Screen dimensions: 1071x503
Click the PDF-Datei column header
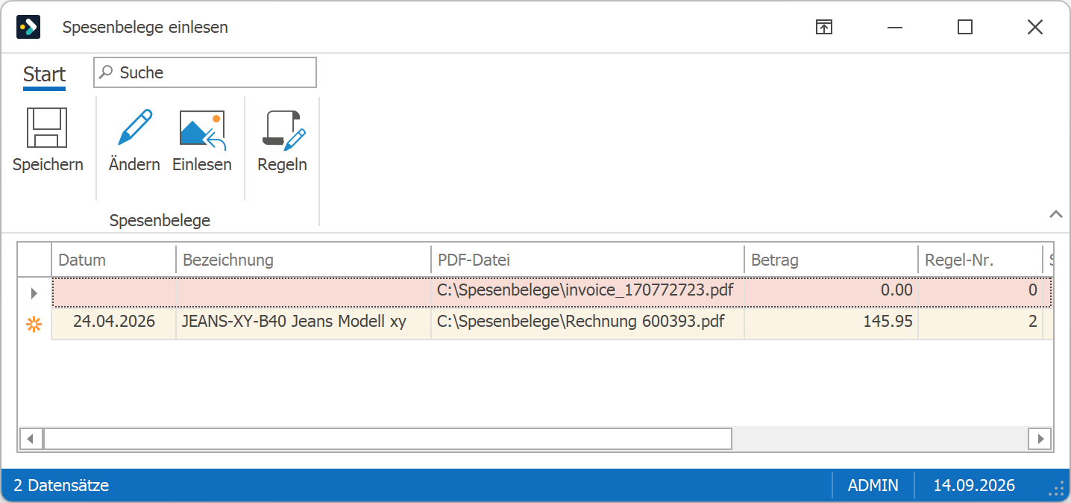(x=588, y=260)
